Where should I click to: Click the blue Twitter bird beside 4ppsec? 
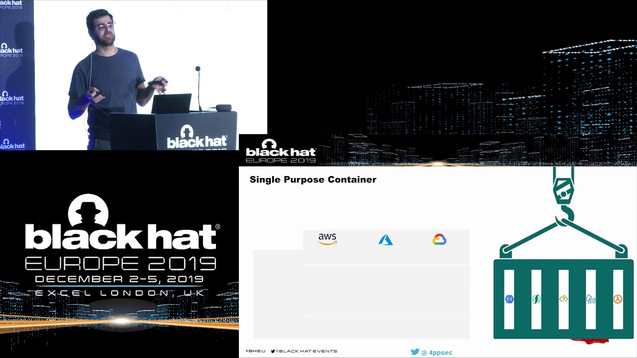(415, 352)
